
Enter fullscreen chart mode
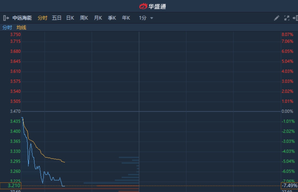click(x=287, y=18)
